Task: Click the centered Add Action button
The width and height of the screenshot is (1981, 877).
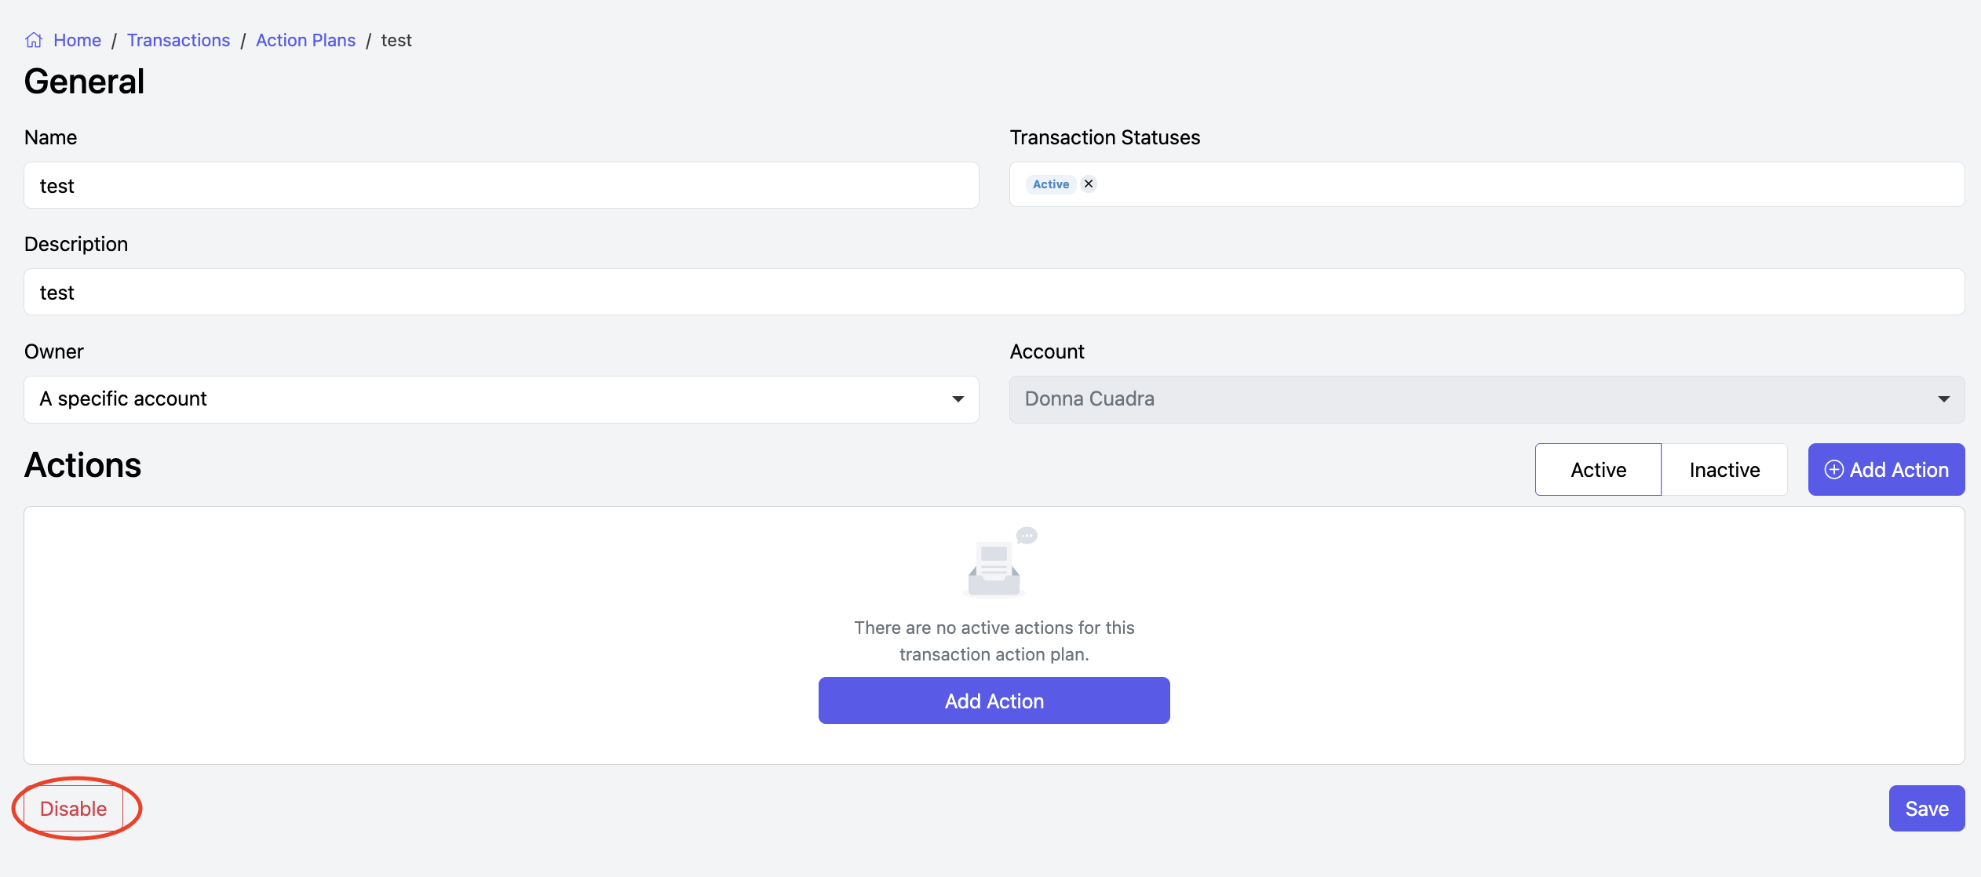Action: click(x=994, y=701)
